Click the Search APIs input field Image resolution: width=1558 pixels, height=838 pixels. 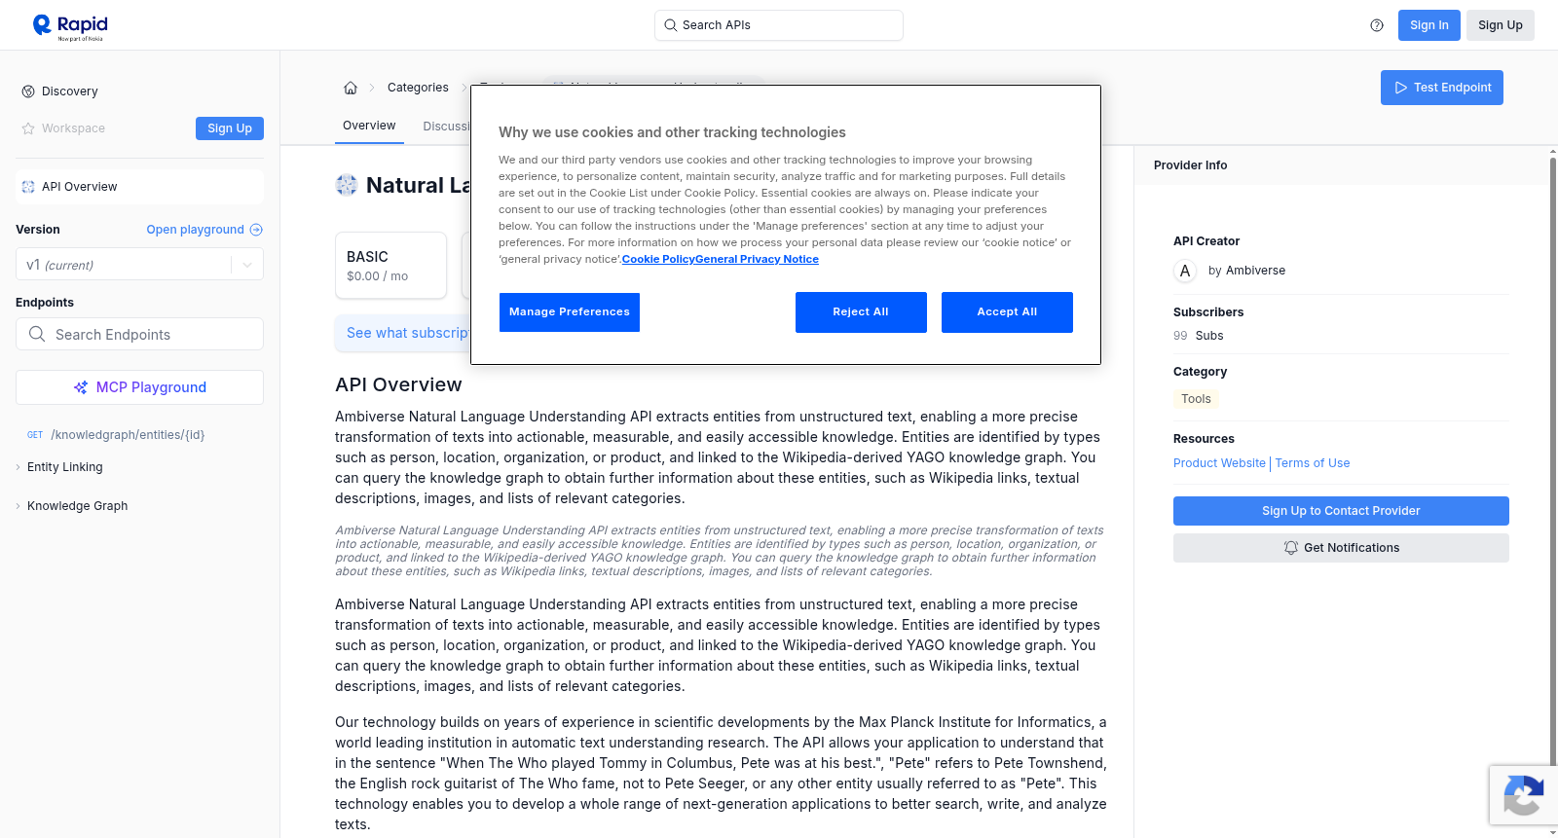[779, 25]
